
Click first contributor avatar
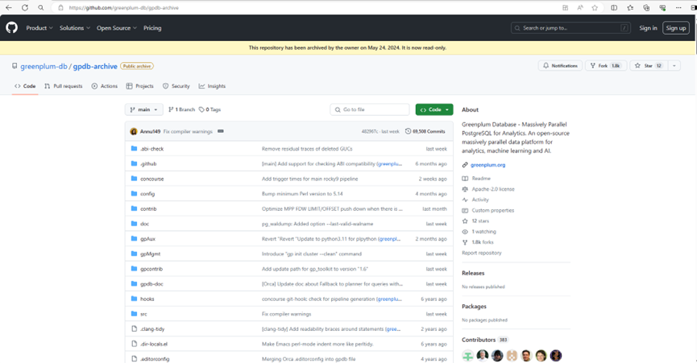tap(467, 356)
